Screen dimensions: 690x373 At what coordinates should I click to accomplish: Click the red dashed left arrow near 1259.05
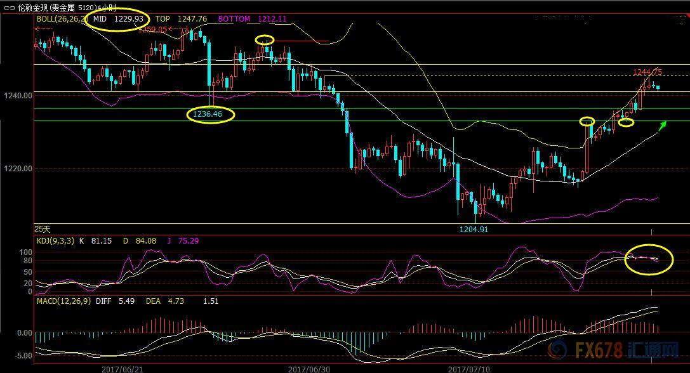point(42,29)
